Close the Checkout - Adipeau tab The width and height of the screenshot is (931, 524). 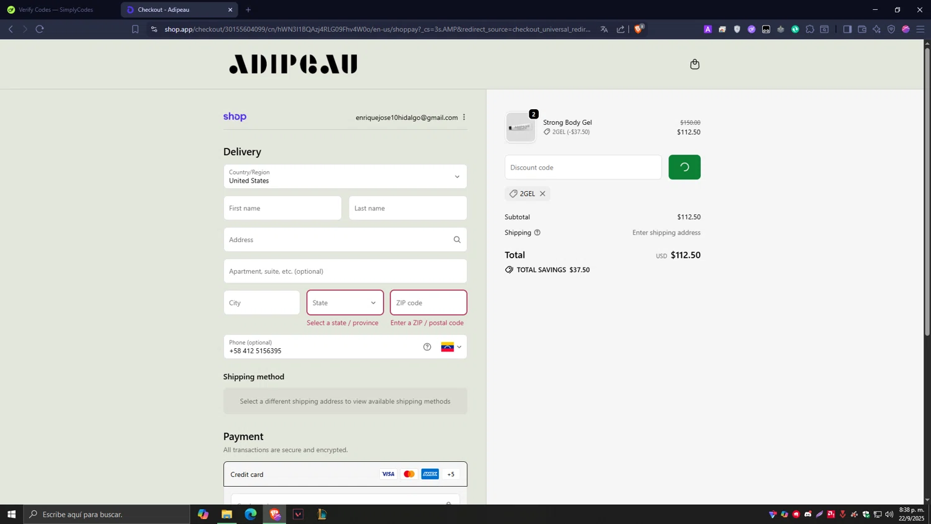click(x=230, y=10)
